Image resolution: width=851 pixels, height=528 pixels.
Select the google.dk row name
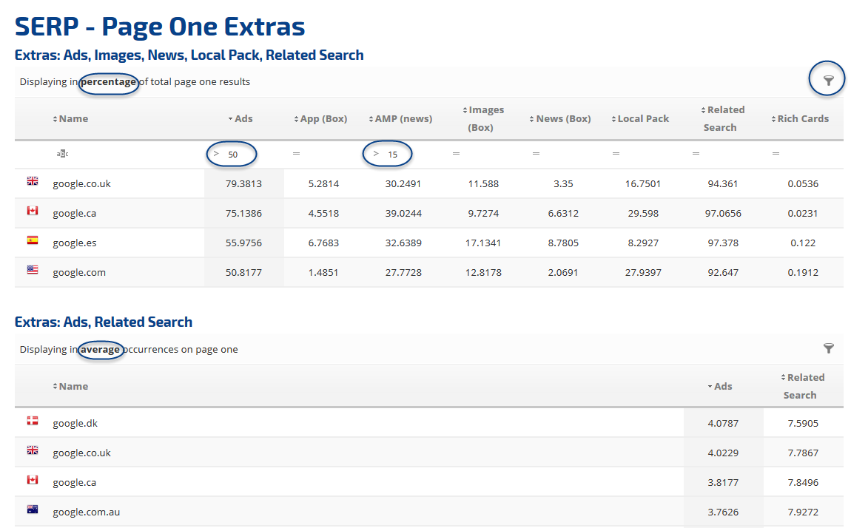(x=75, y=424)
